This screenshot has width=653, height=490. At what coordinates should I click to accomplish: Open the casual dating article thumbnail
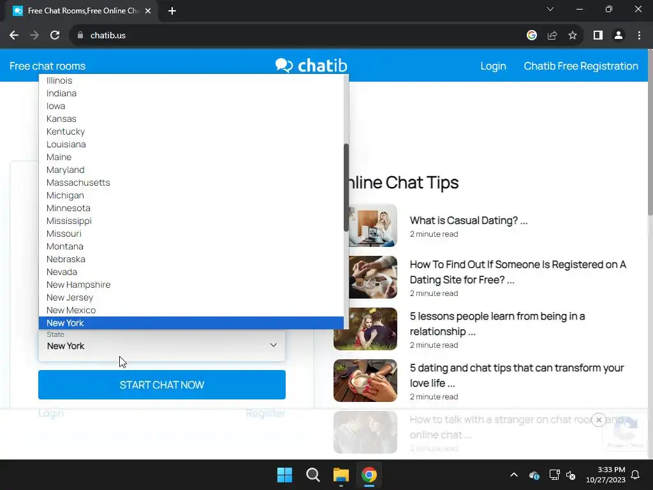click(372, 225)
